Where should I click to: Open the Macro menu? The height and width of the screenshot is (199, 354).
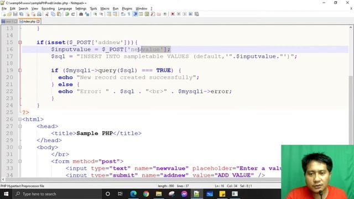[105, 9]
